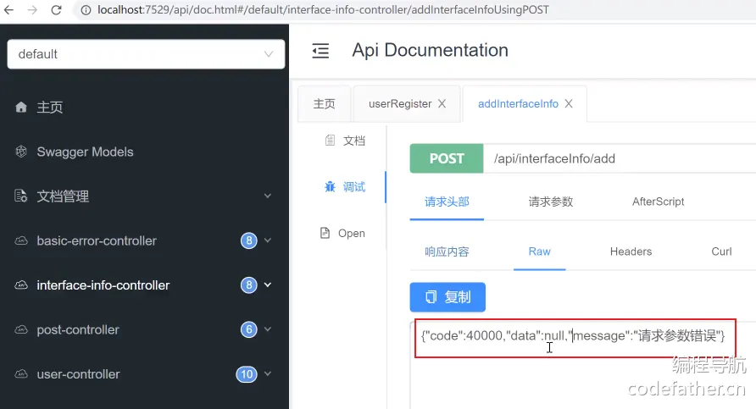Switch to 响应内容 response tab

(x=447, y=251)
